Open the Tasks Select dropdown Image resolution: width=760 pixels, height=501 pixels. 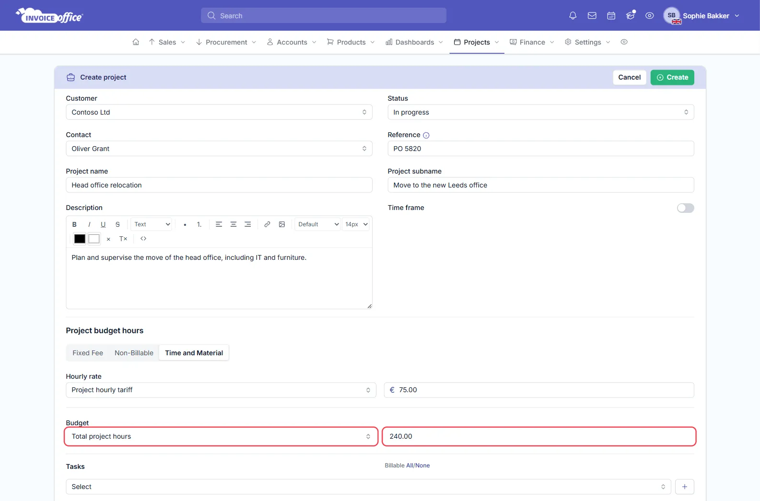pos(369,487)
